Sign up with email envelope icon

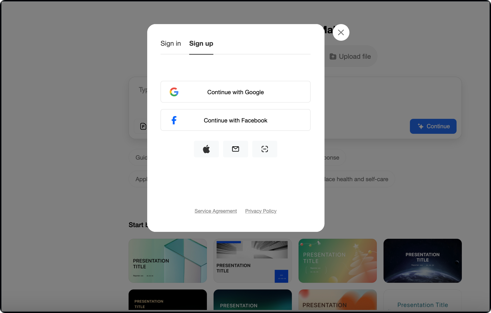(236, 149)
